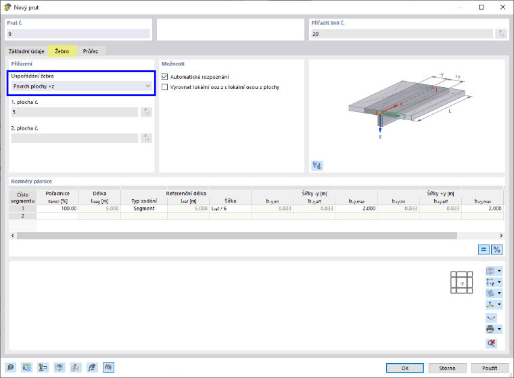Cancel with the Storno button
The height and width of the screenshot is (378, 514).
pyautogui.click(x=447, y=368)
